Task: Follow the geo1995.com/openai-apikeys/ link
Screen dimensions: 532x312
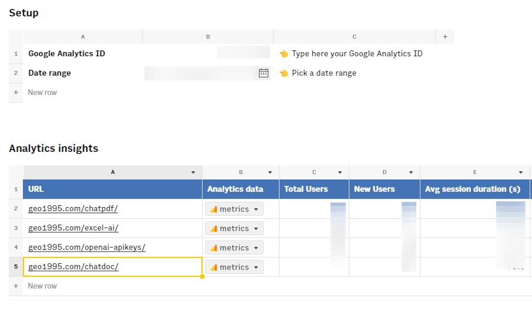Action: click(x=86, y=247)
